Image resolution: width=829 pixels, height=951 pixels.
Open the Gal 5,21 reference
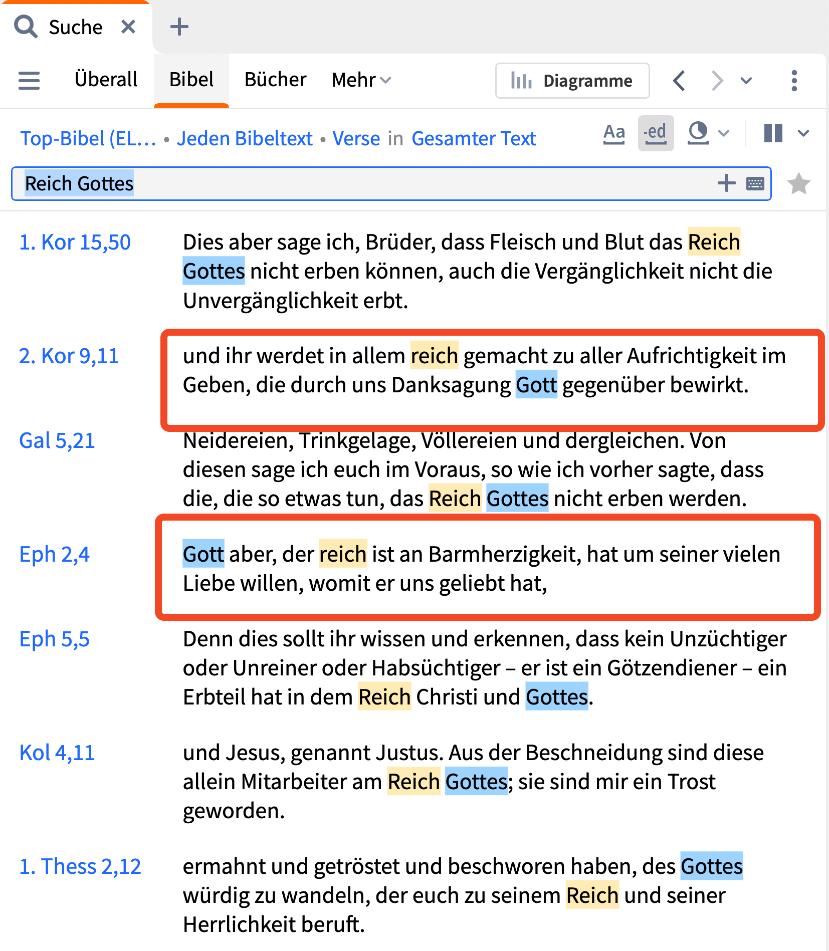[x=57, y=440]
